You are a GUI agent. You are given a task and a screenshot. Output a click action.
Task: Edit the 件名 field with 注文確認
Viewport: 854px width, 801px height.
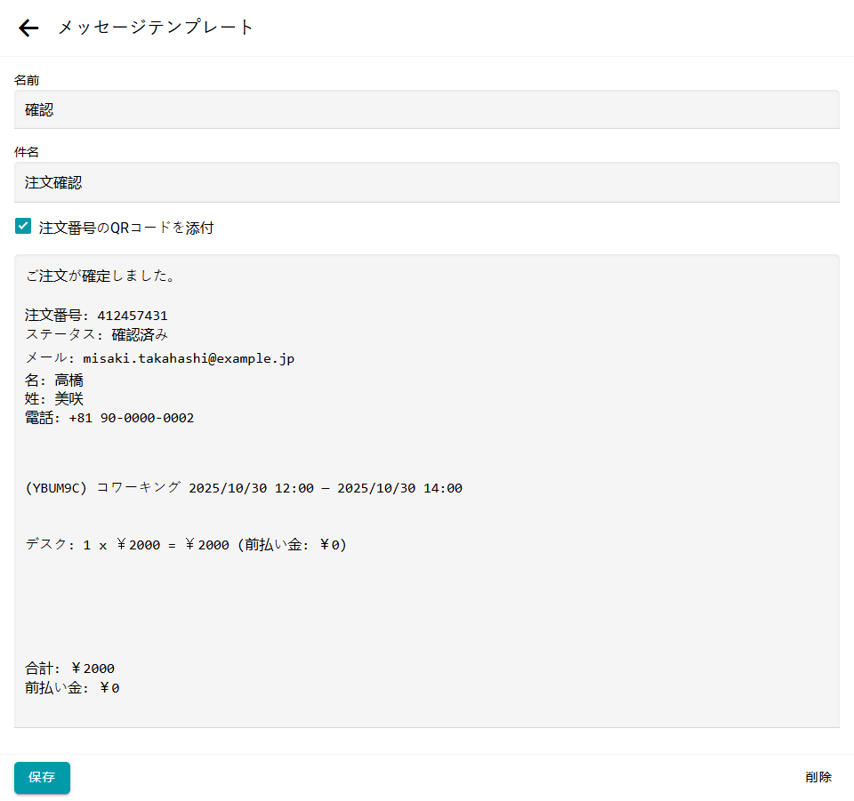click(x=426, y=182)
